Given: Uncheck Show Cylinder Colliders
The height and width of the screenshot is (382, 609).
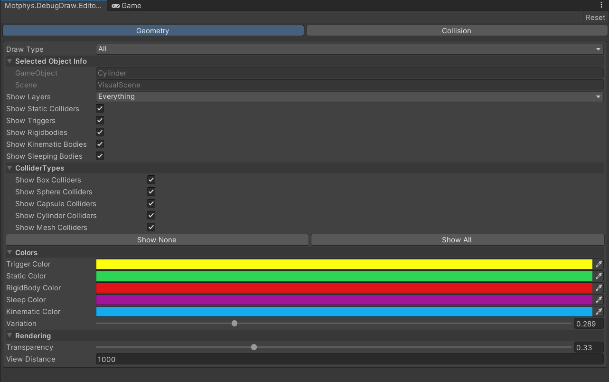Looking at the screenshot, I should pyautogui.click(x=151, y=215).
